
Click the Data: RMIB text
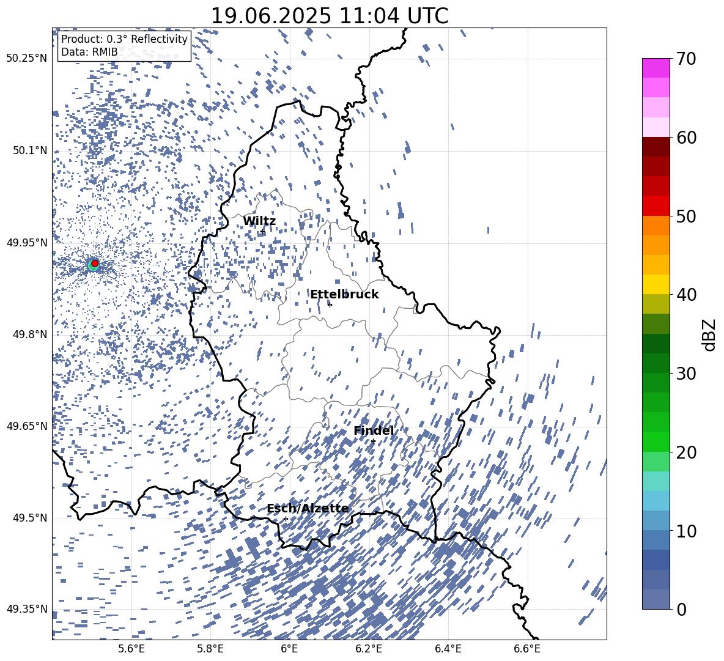89,52
